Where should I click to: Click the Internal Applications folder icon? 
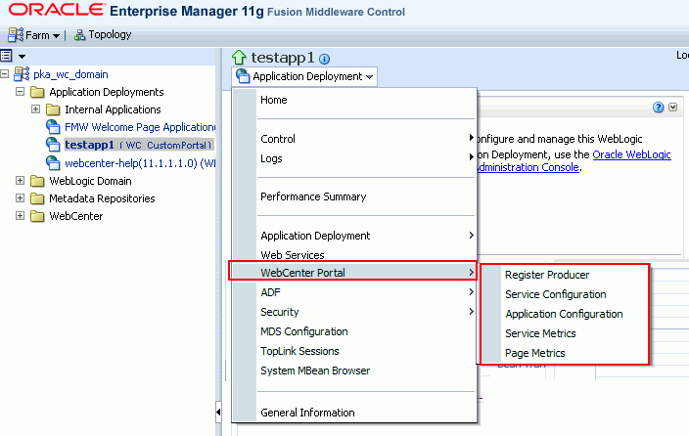pos(53,109)
